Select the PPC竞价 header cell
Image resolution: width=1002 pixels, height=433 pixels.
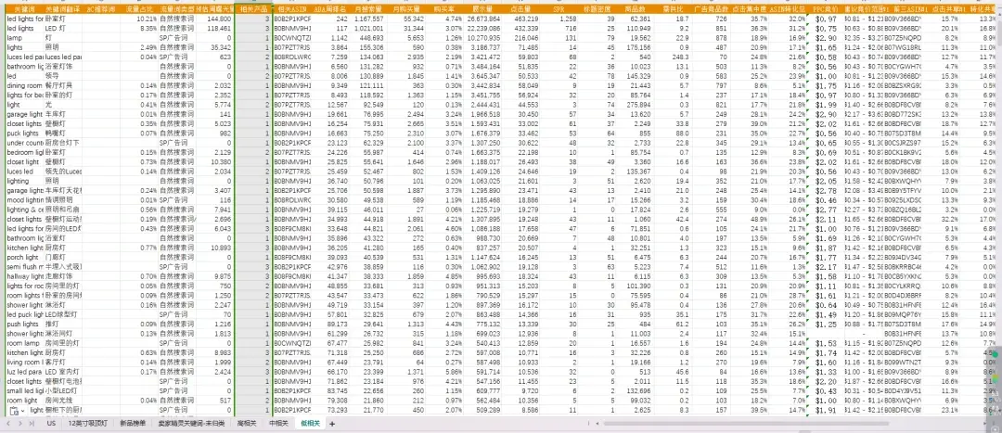827,10
